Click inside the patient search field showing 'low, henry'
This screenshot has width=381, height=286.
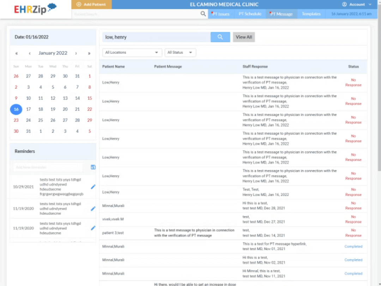(155, 37)
